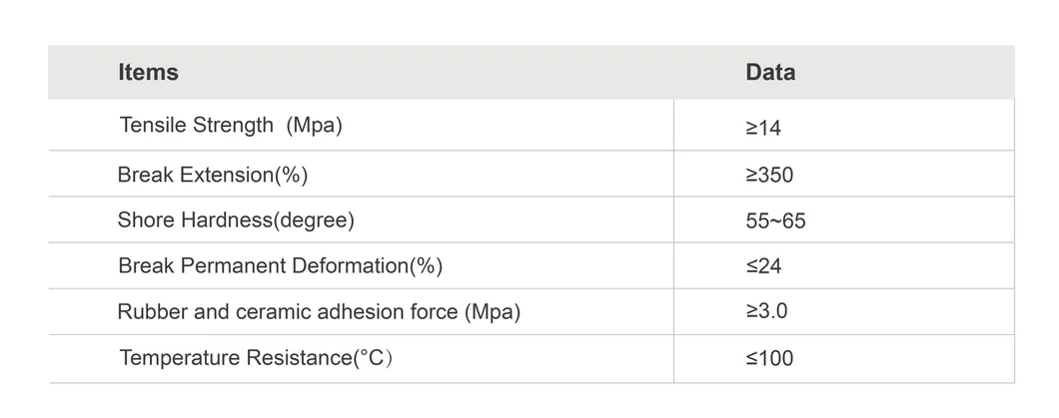Screen dimensions: 1059x418
Task: Click the ≥350 data value
Action: [769, 176]
